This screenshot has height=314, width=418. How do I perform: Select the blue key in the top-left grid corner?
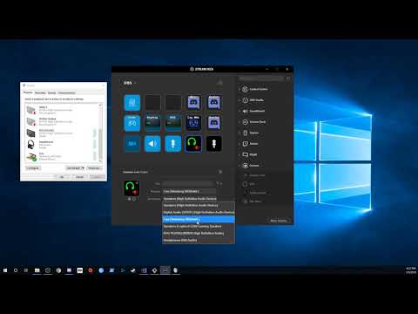click(x=132, y=102)
